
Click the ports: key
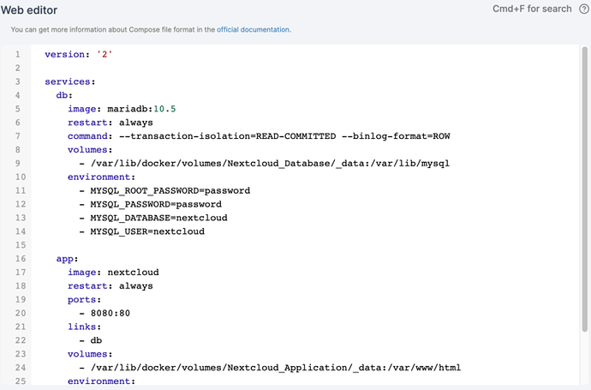point(85,299)
